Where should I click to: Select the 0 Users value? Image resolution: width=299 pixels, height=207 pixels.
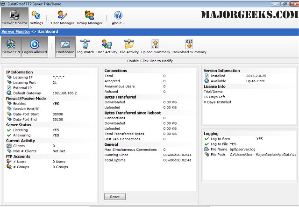[59, 162]
